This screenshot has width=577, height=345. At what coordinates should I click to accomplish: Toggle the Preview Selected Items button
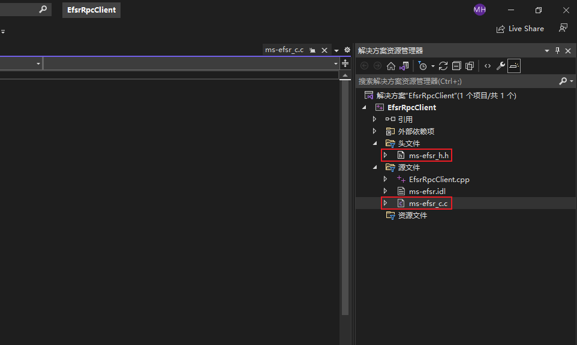pos(513,66)
